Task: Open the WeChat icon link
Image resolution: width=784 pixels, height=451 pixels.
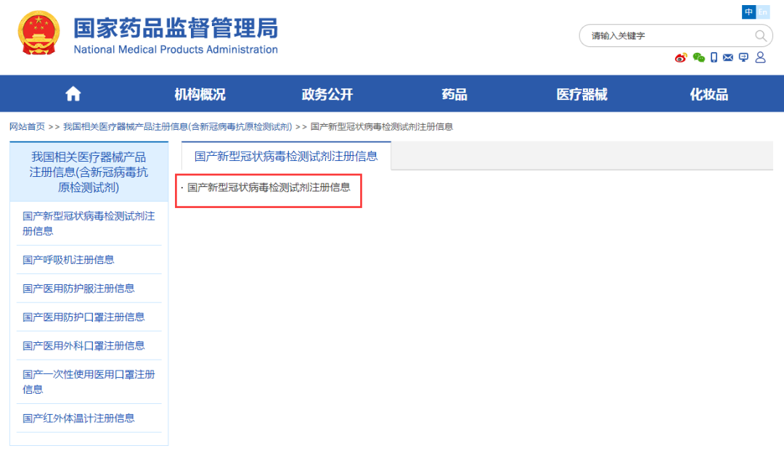Action: pos(699,57)
